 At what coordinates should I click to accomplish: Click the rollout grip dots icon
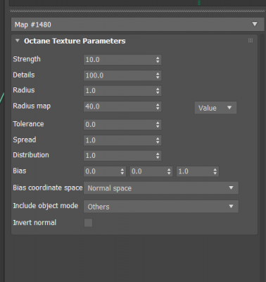251,40
